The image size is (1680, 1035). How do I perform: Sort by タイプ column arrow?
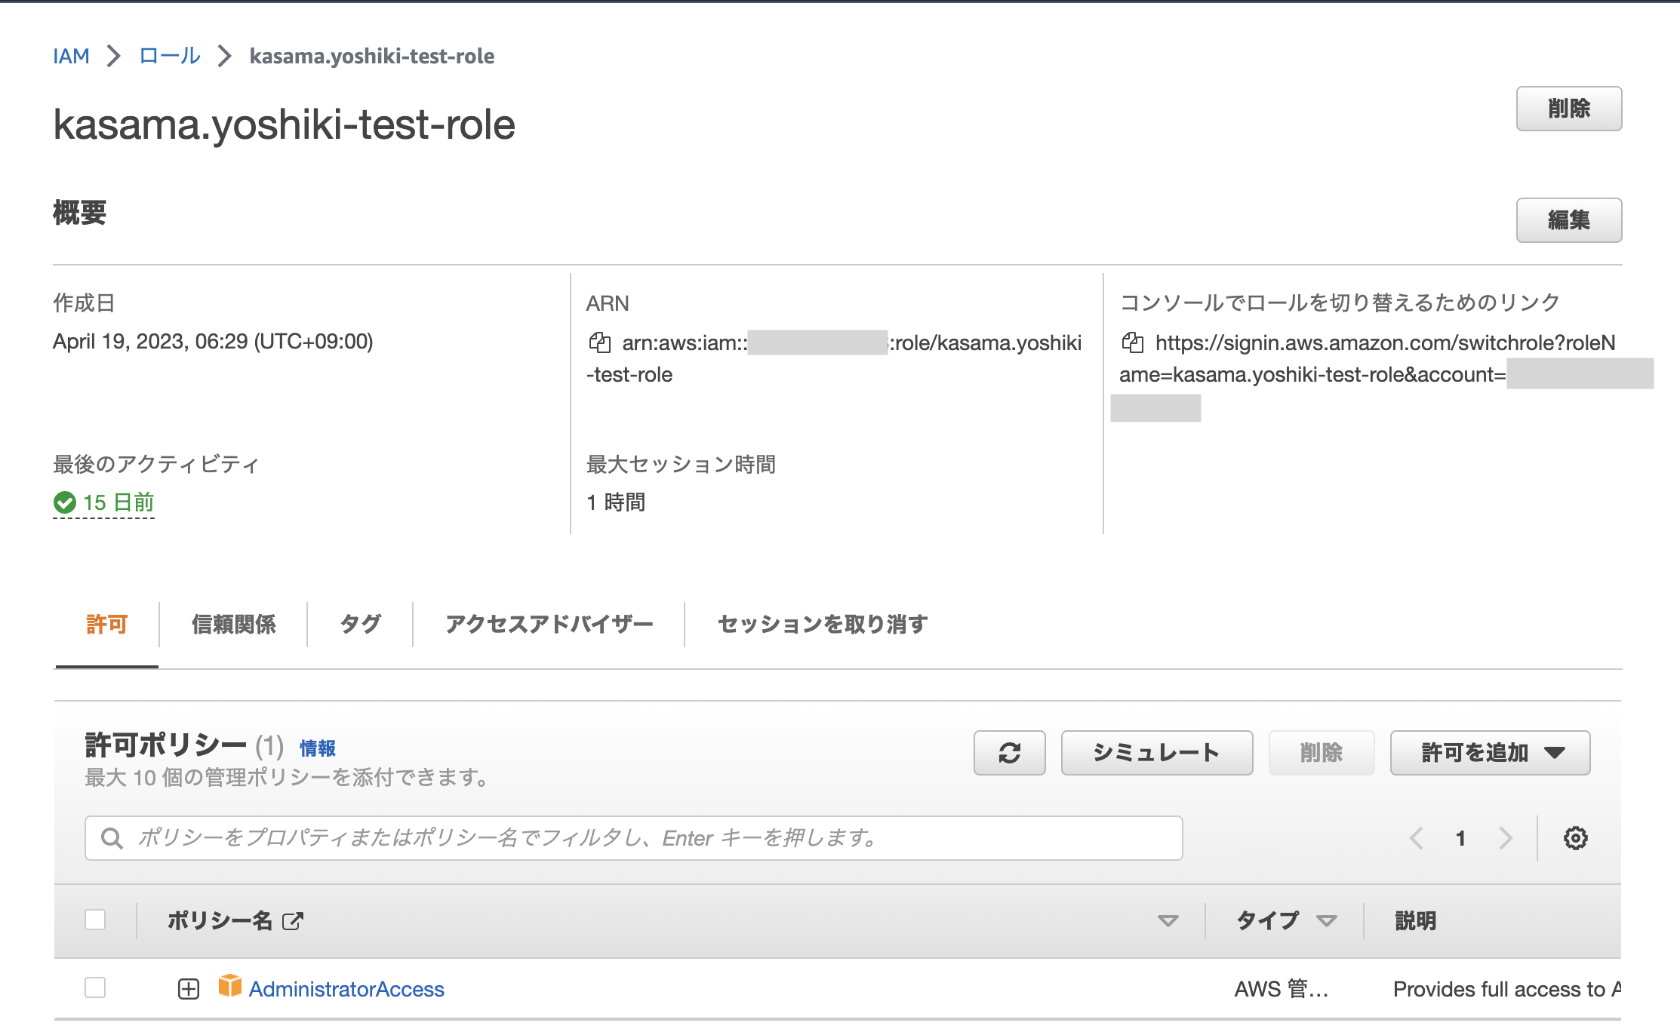click(1326, 921)
